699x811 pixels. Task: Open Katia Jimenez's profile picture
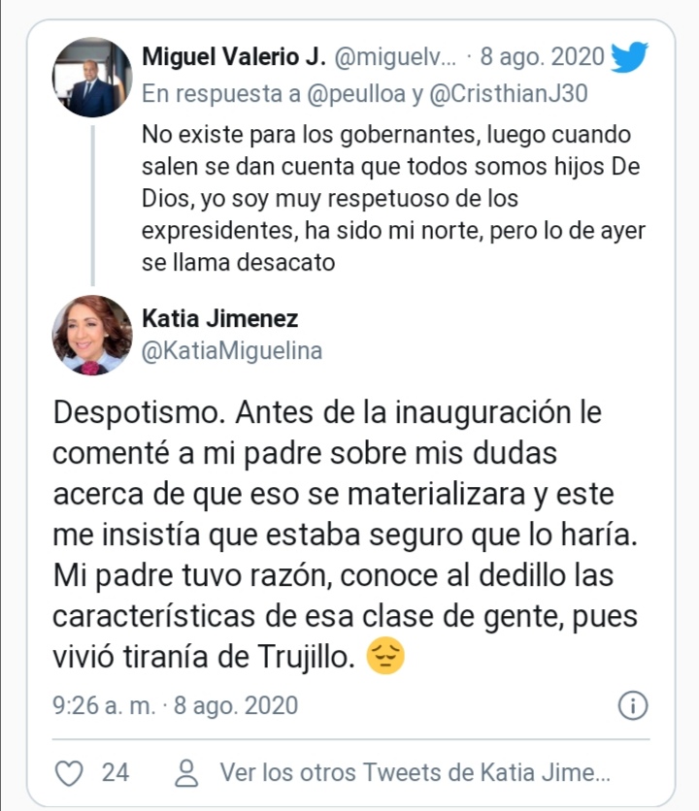point(92,335)
